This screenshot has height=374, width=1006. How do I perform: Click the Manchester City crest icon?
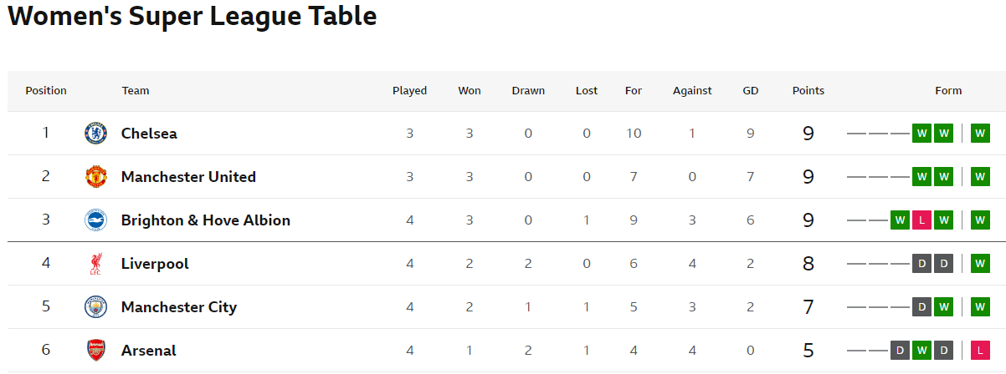pyautogui.click(x=96, y=307)
